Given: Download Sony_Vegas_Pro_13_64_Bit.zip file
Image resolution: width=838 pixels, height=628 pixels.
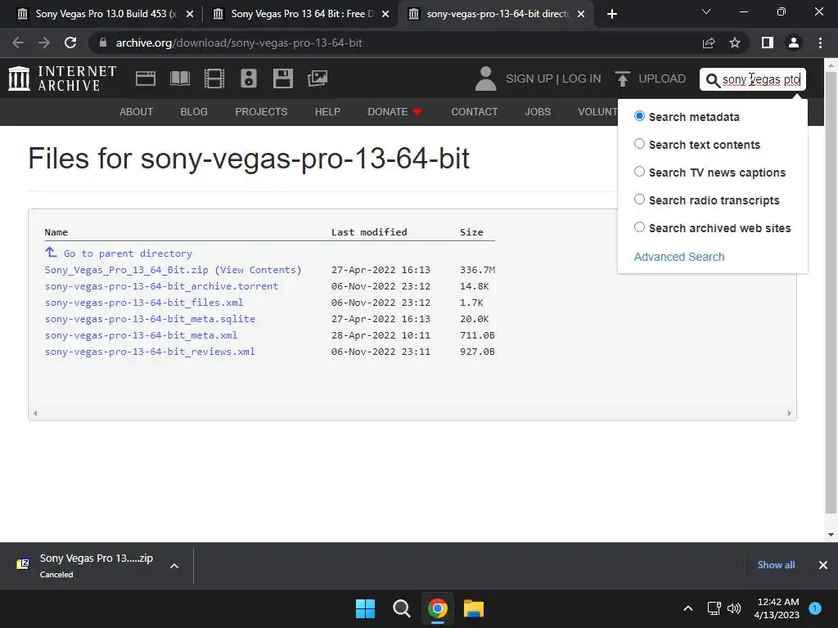Looking at the screenshot, I should tap(127, 270).
